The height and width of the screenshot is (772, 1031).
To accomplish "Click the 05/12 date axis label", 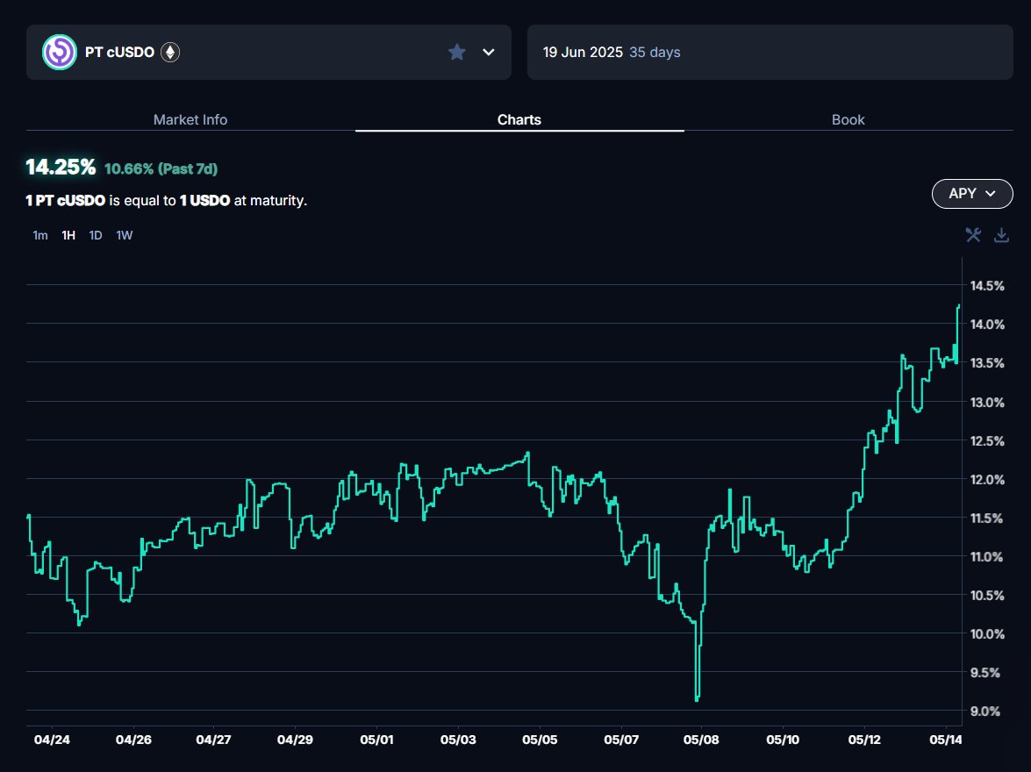I will [864, 740].
